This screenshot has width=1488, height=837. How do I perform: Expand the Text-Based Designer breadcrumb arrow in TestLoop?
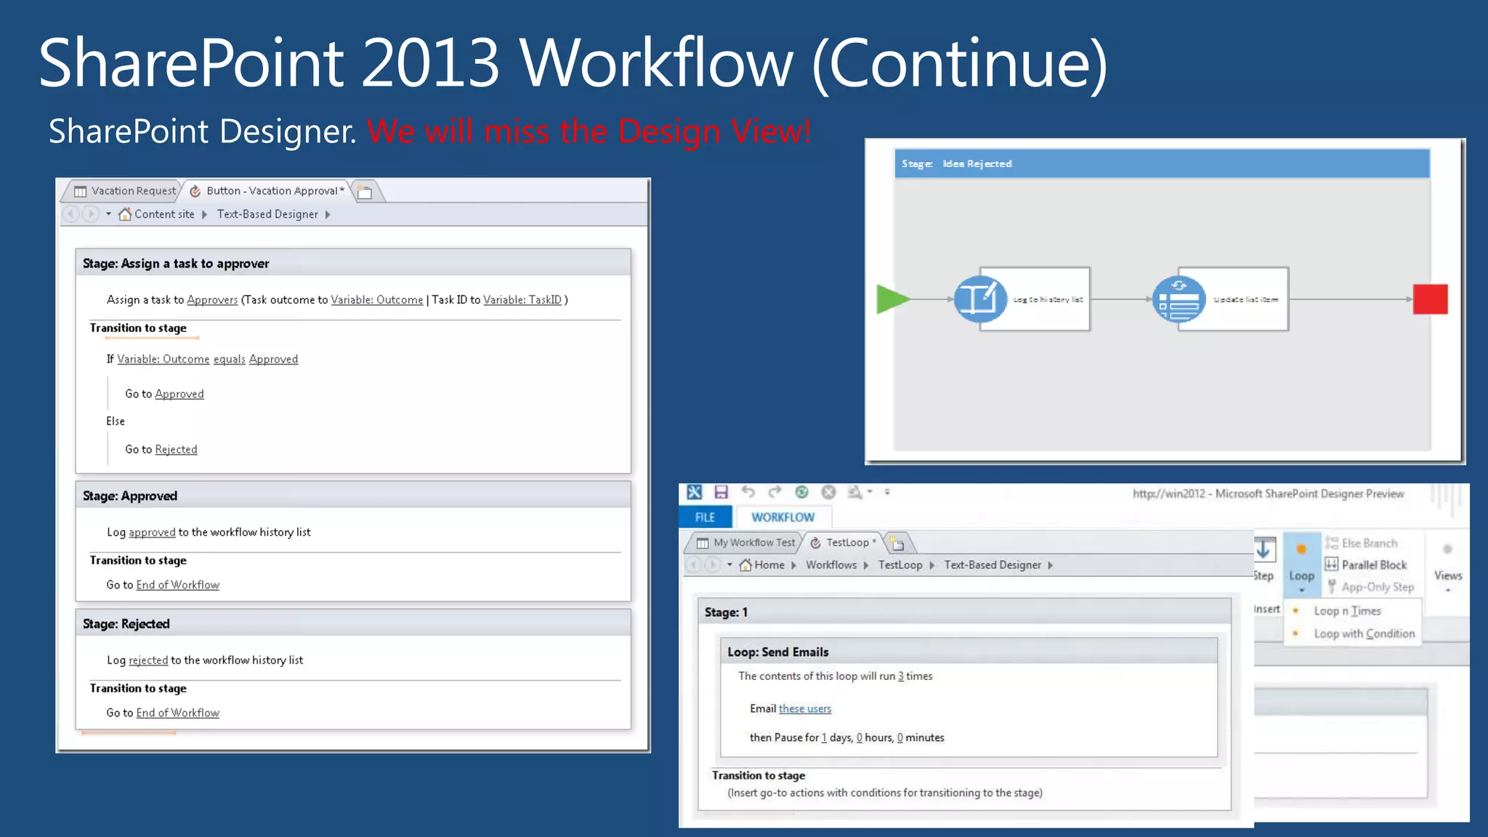point(1051,565)
